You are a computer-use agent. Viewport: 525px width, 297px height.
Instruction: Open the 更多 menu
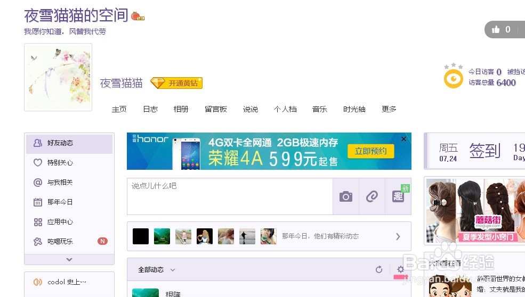click(389, 109)
